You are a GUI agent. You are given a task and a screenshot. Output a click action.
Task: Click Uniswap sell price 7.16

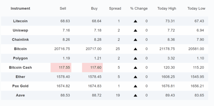pyautogui.click(x=66, y=30)
